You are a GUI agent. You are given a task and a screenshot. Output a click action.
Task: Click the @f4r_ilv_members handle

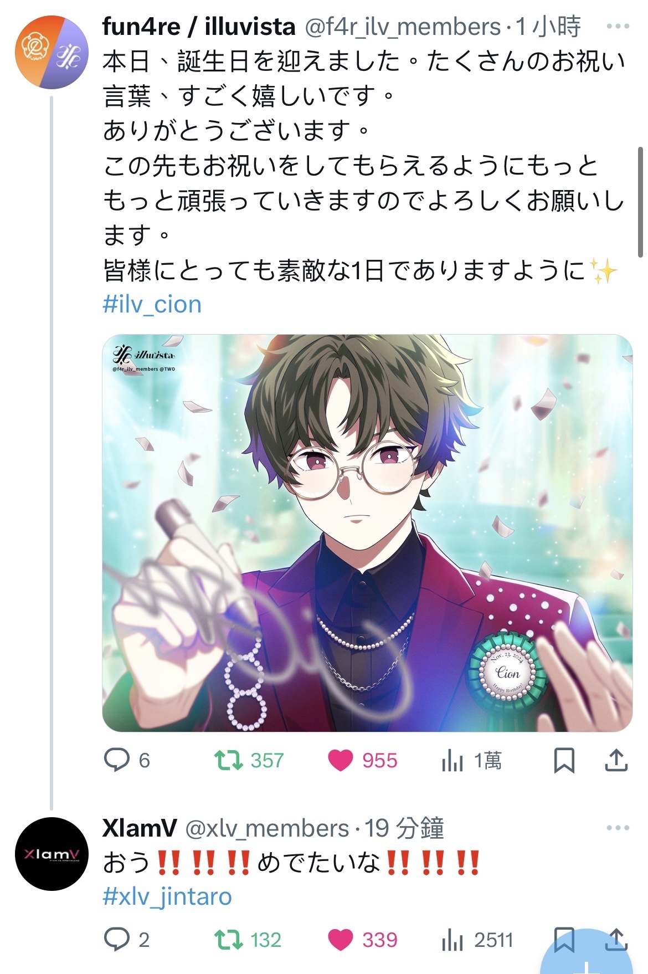[403, 27]
